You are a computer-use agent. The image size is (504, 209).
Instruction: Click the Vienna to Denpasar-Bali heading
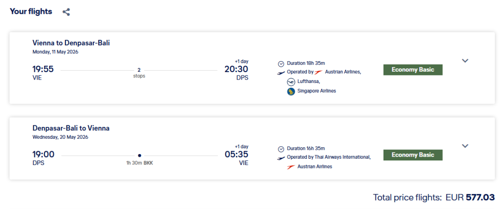71,43
